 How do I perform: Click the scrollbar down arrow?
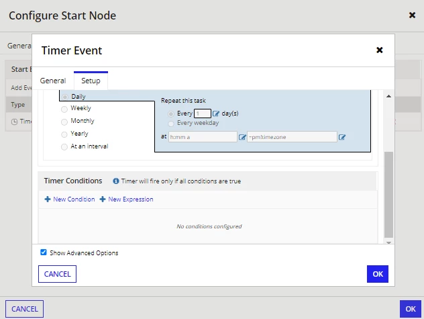pos(388,242)
